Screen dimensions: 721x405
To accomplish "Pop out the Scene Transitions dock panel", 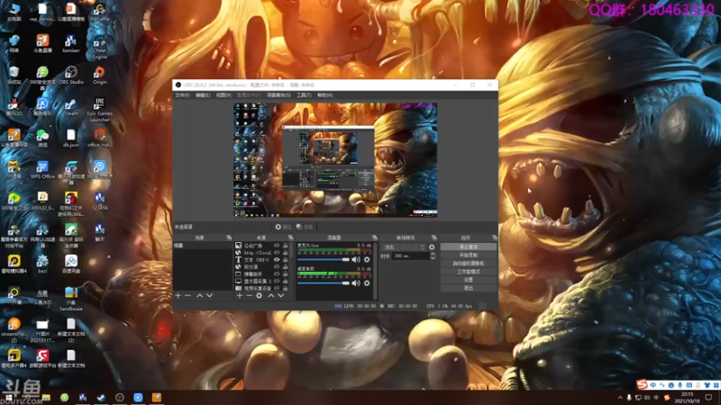I will click(x=434, y=238).
